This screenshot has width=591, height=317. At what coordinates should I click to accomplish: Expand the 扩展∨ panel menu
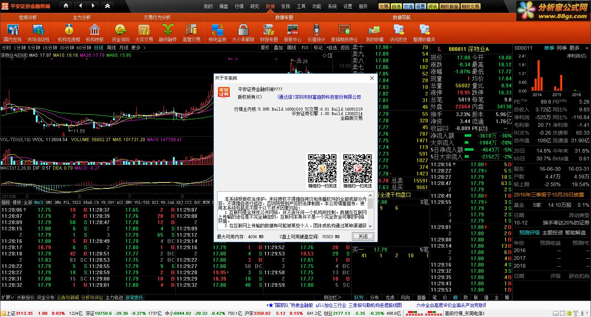pyautogui.click(x=8, y=297)
